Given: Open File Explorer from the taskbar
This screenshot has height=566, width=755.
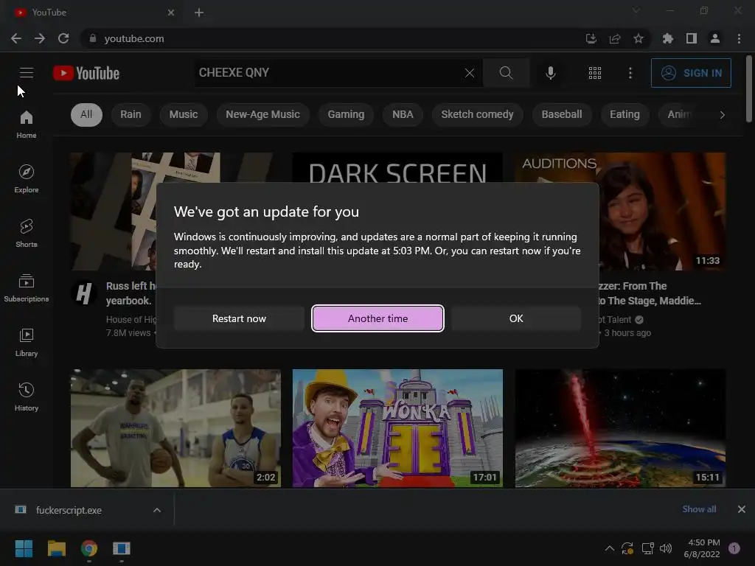Looking at the screenshot, I should click(x=56, y=548).
